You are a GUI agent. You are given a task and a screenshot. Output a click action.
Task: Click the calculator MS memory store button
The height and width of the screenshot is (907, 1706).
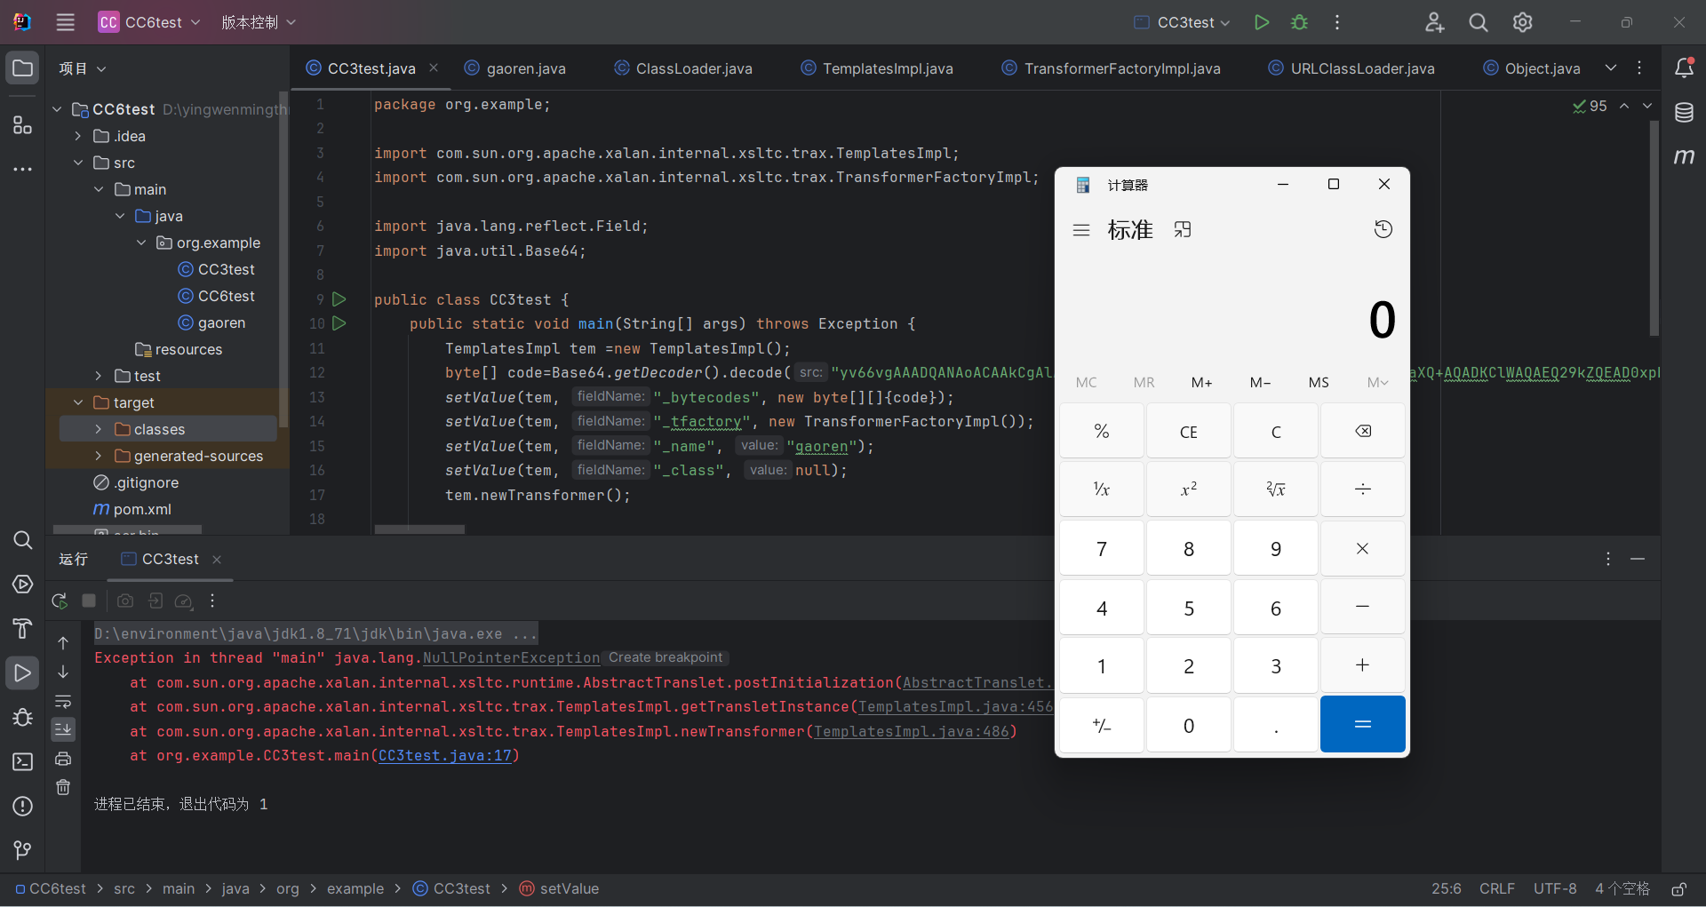coord(1319,382)
